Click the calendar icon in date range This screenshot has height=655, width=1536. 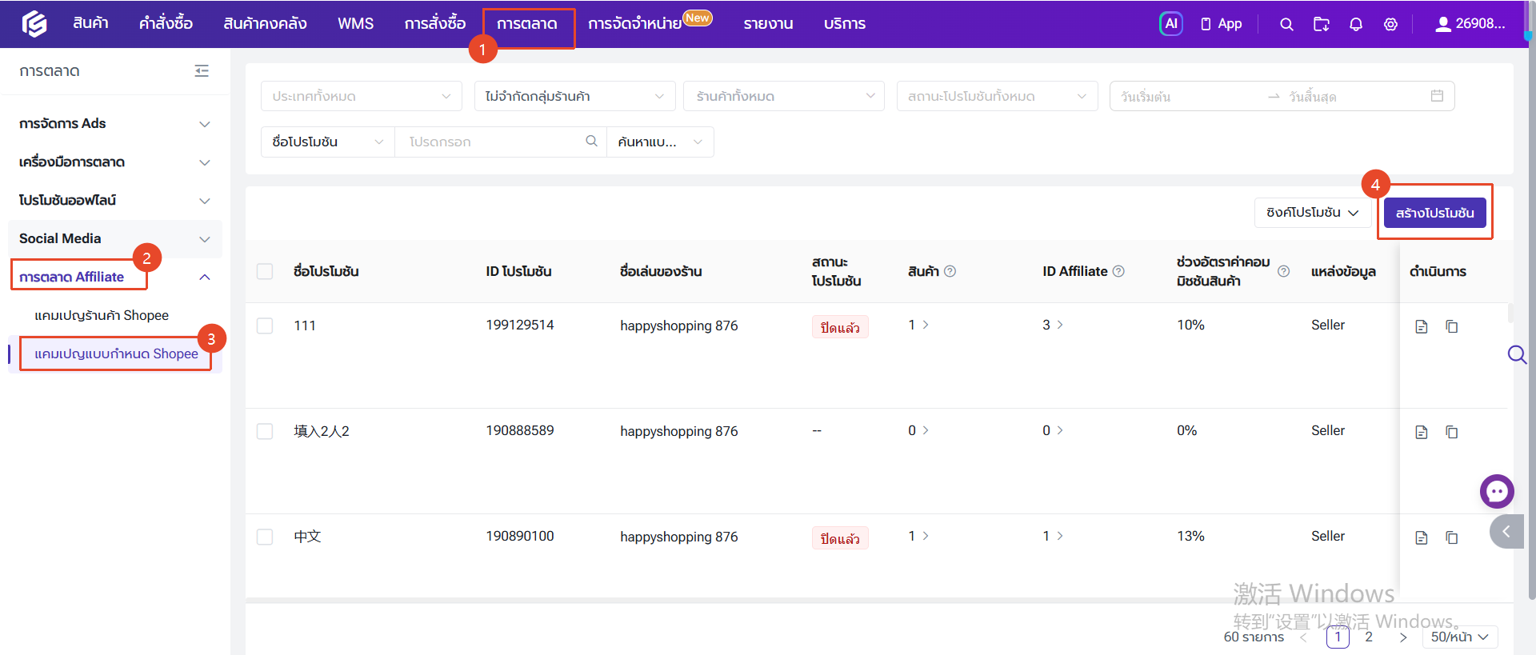click(x=1437, y=96)
